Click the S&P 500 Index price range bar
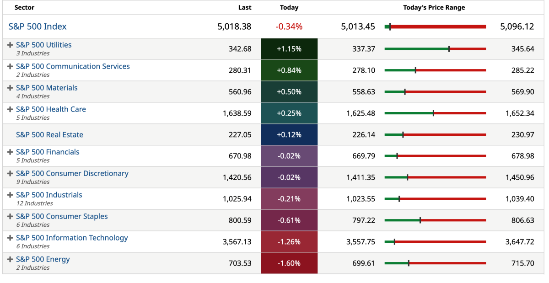 [435, 27]
